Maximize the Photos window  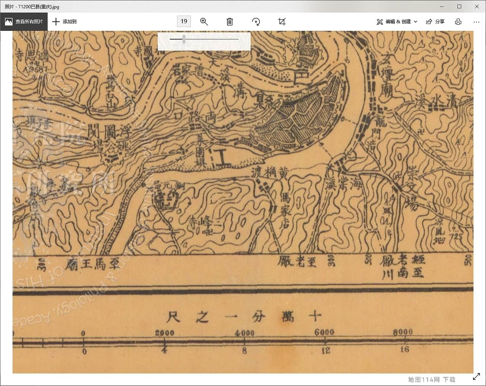[x=459, y=6]
